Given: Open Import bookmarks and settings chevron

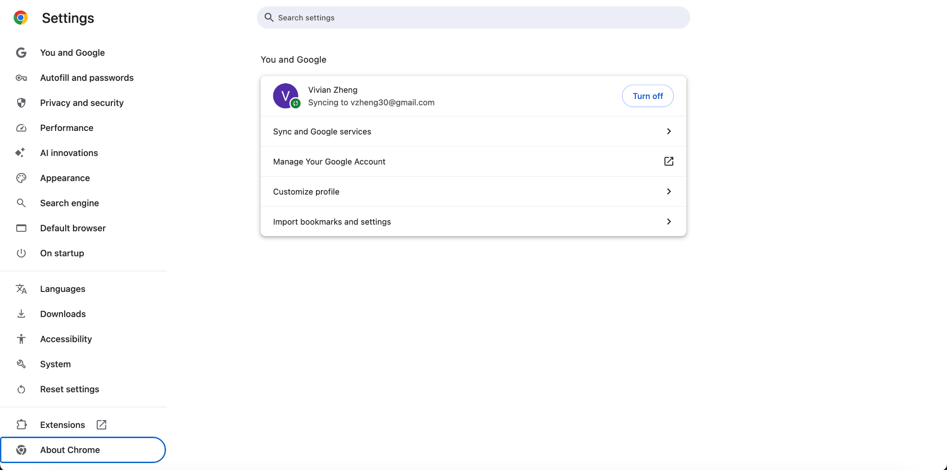Looking at the screenshot, I should click(x=669, y=222).
